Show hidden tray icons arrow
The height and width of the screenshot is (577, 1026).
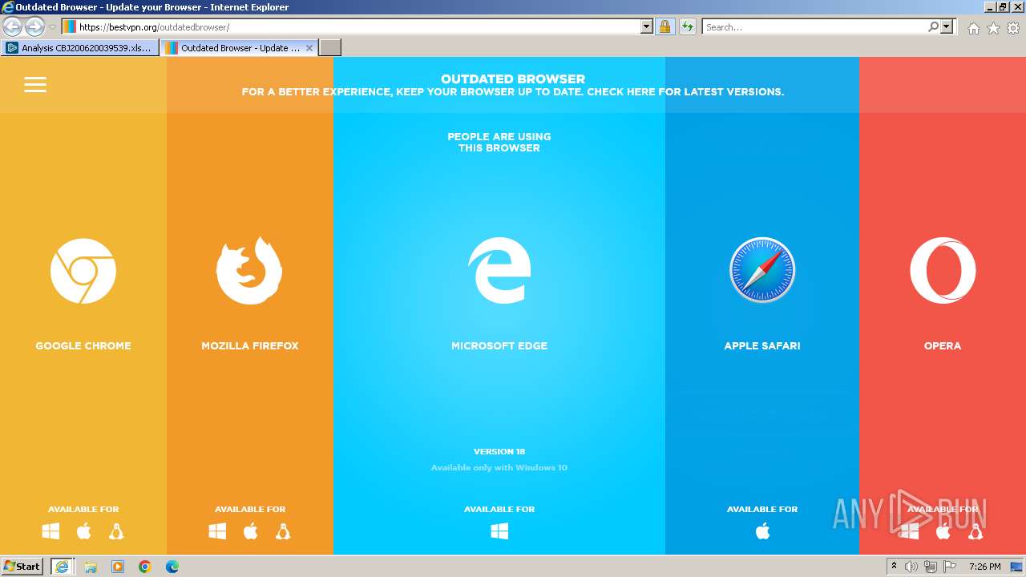[x=894, y=567]
